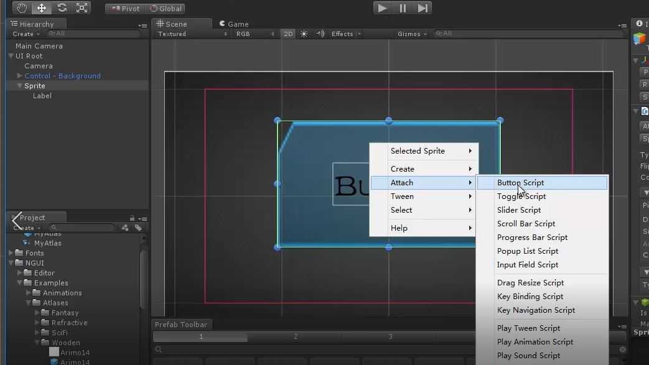Collapse the NGUI folder
Screen dimensions: 649x365
click(11, 263)
